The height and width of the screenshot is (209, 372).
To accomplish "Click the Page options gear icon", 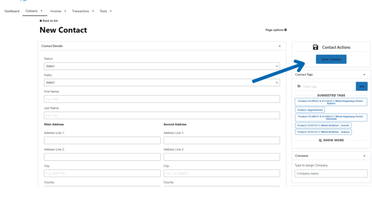I will click(285, 30).
